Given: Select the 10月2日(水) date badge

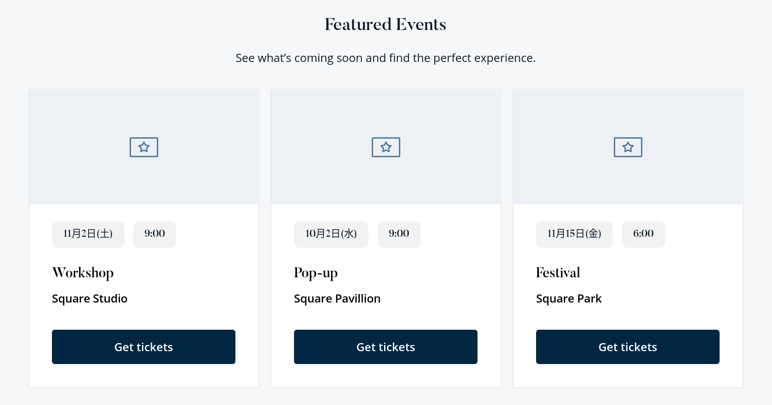Looking at the screenshot, I should (331, 234).
